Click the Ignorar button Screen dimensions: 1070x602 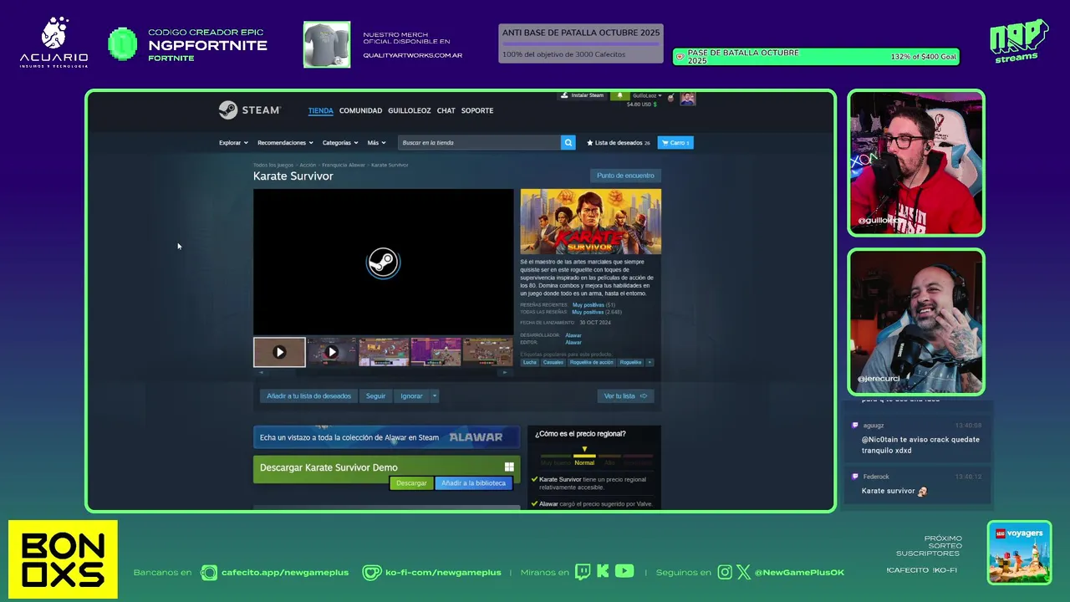coord(411,396)
